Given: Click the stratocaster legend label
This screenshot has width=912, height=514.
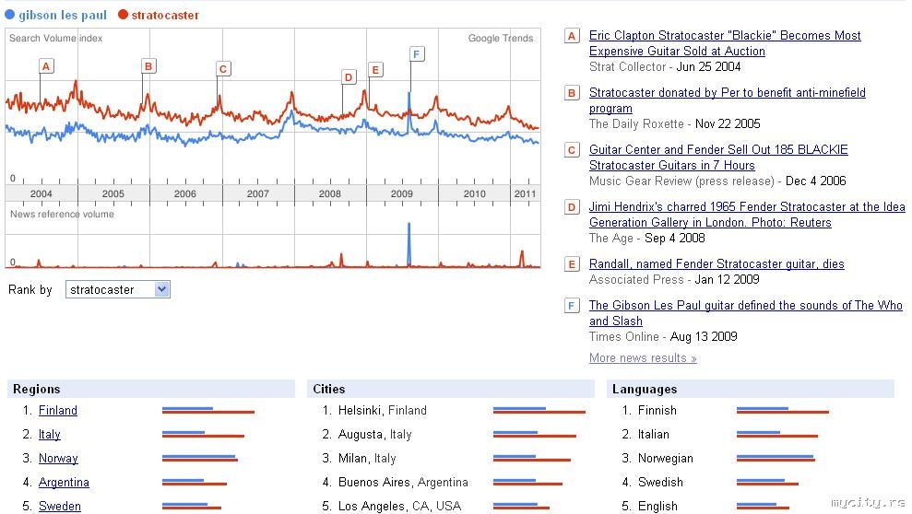Looking at the screenshot, I should (165, 15).
